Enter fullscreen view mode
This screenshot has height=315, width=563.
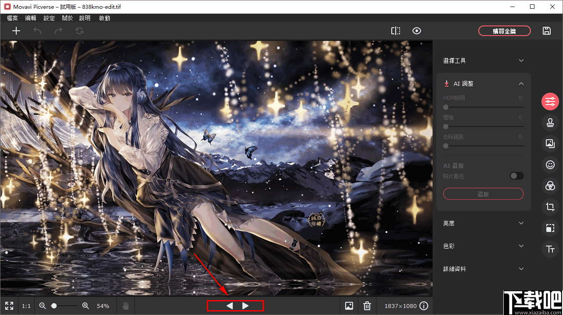[9, 306]
